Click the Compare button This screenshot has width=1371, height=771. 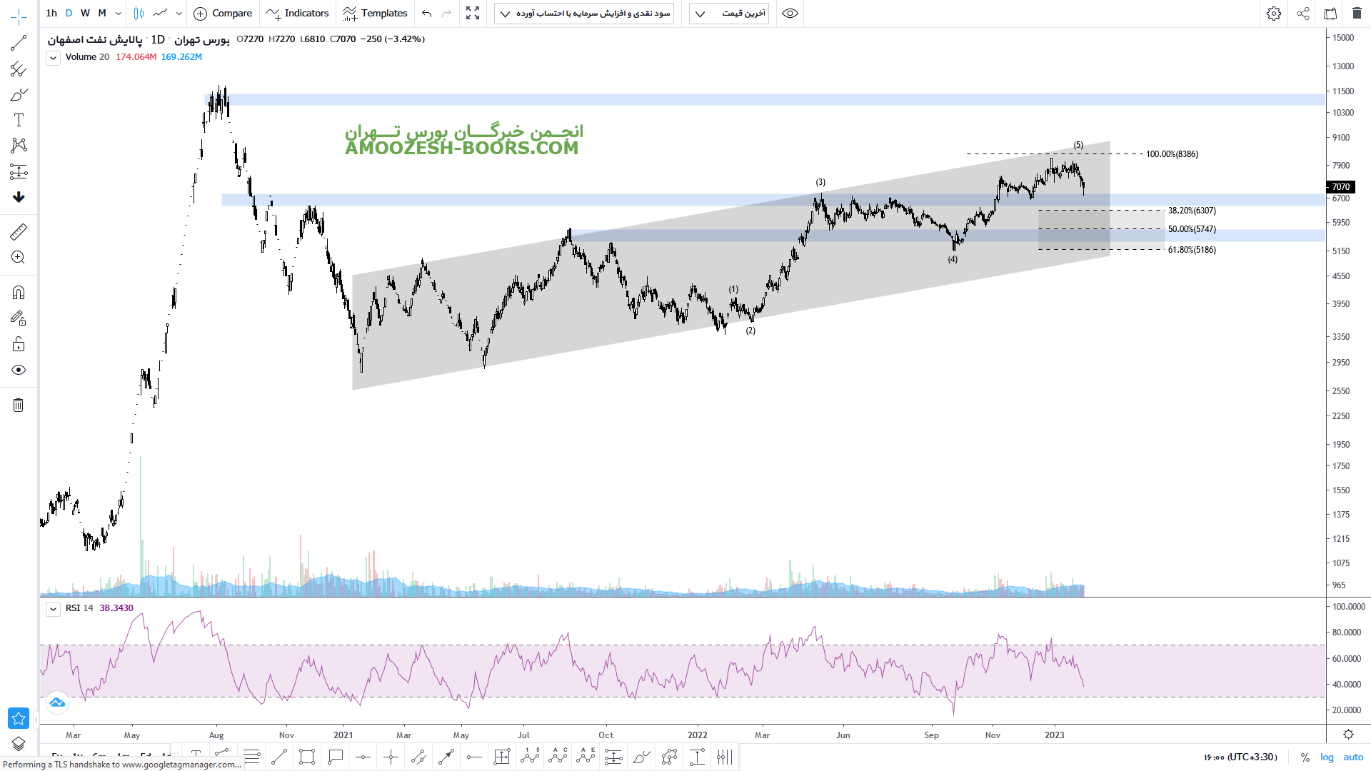[x=223, y=13]
